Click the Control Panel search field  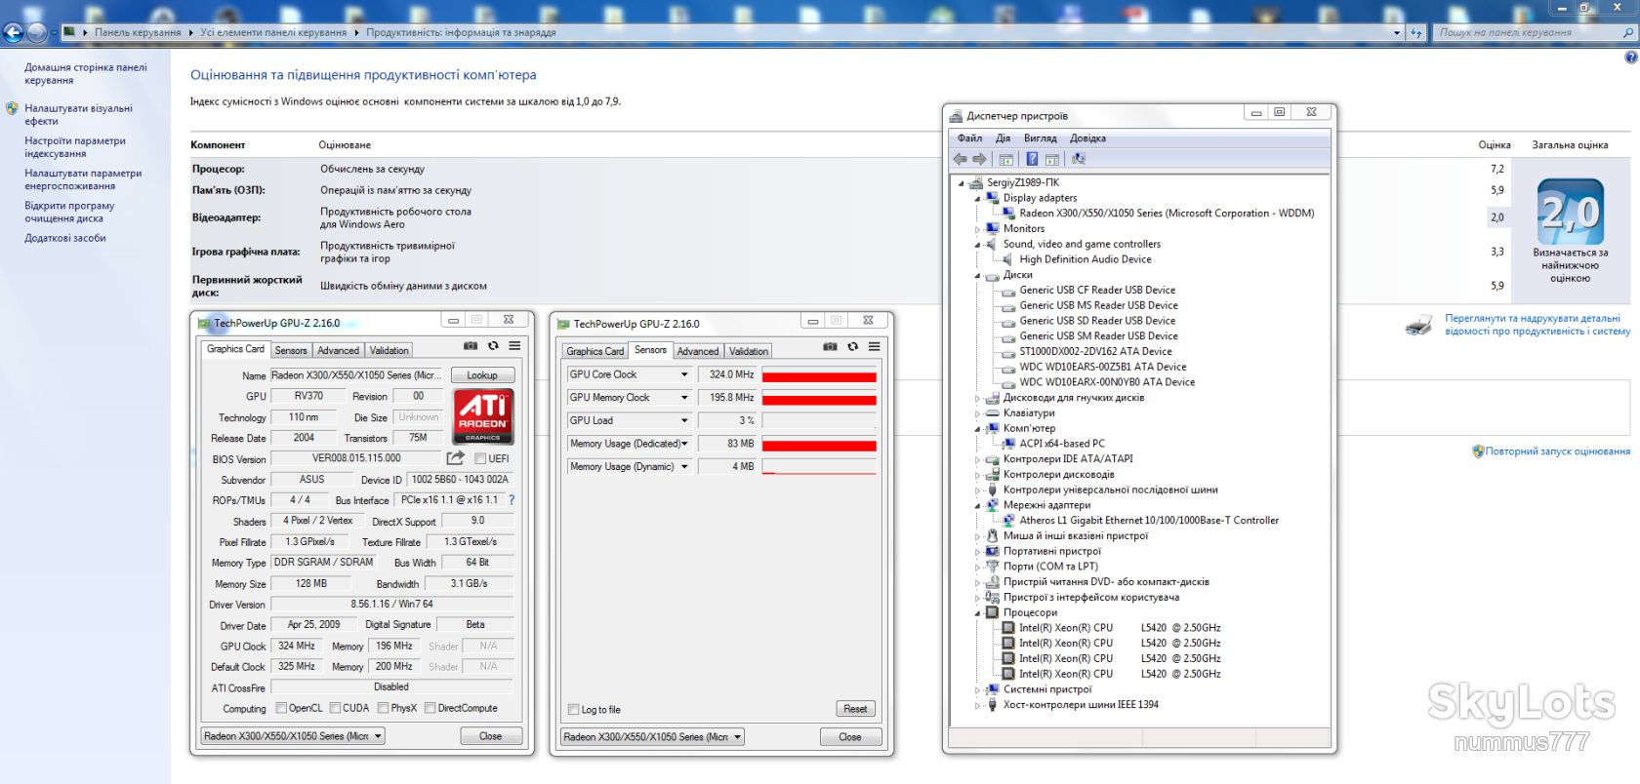tap(1534, 32)
